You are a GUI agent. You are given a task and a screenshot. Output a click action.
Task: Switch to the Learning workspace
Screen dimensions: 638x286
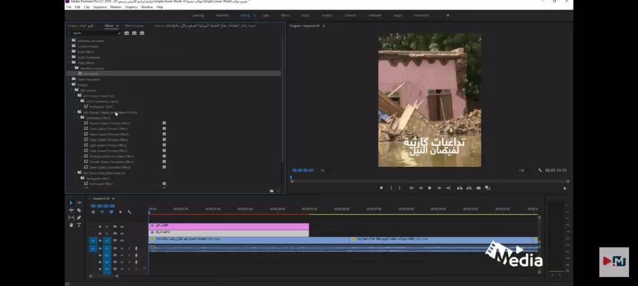pyautogui.click(x=198, y=15)
